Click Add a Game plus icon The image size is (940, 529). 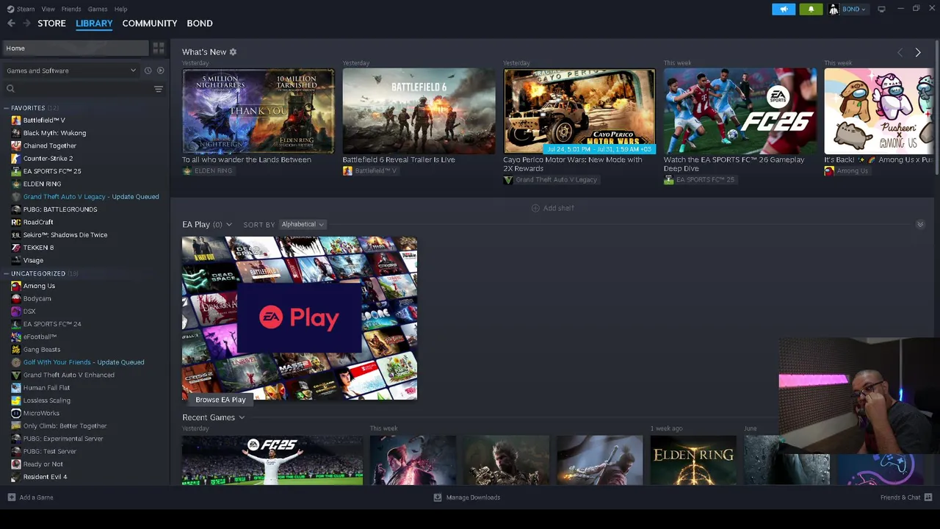pos(11,497)
